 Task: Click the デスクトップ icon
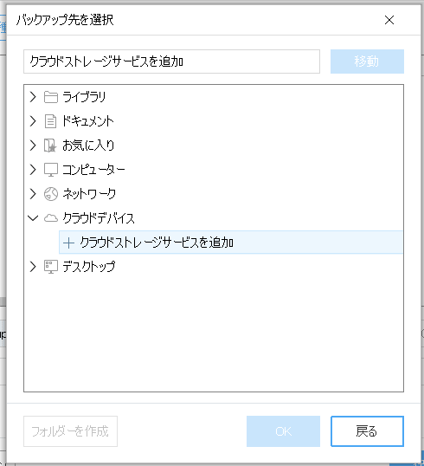pos(51,267)
